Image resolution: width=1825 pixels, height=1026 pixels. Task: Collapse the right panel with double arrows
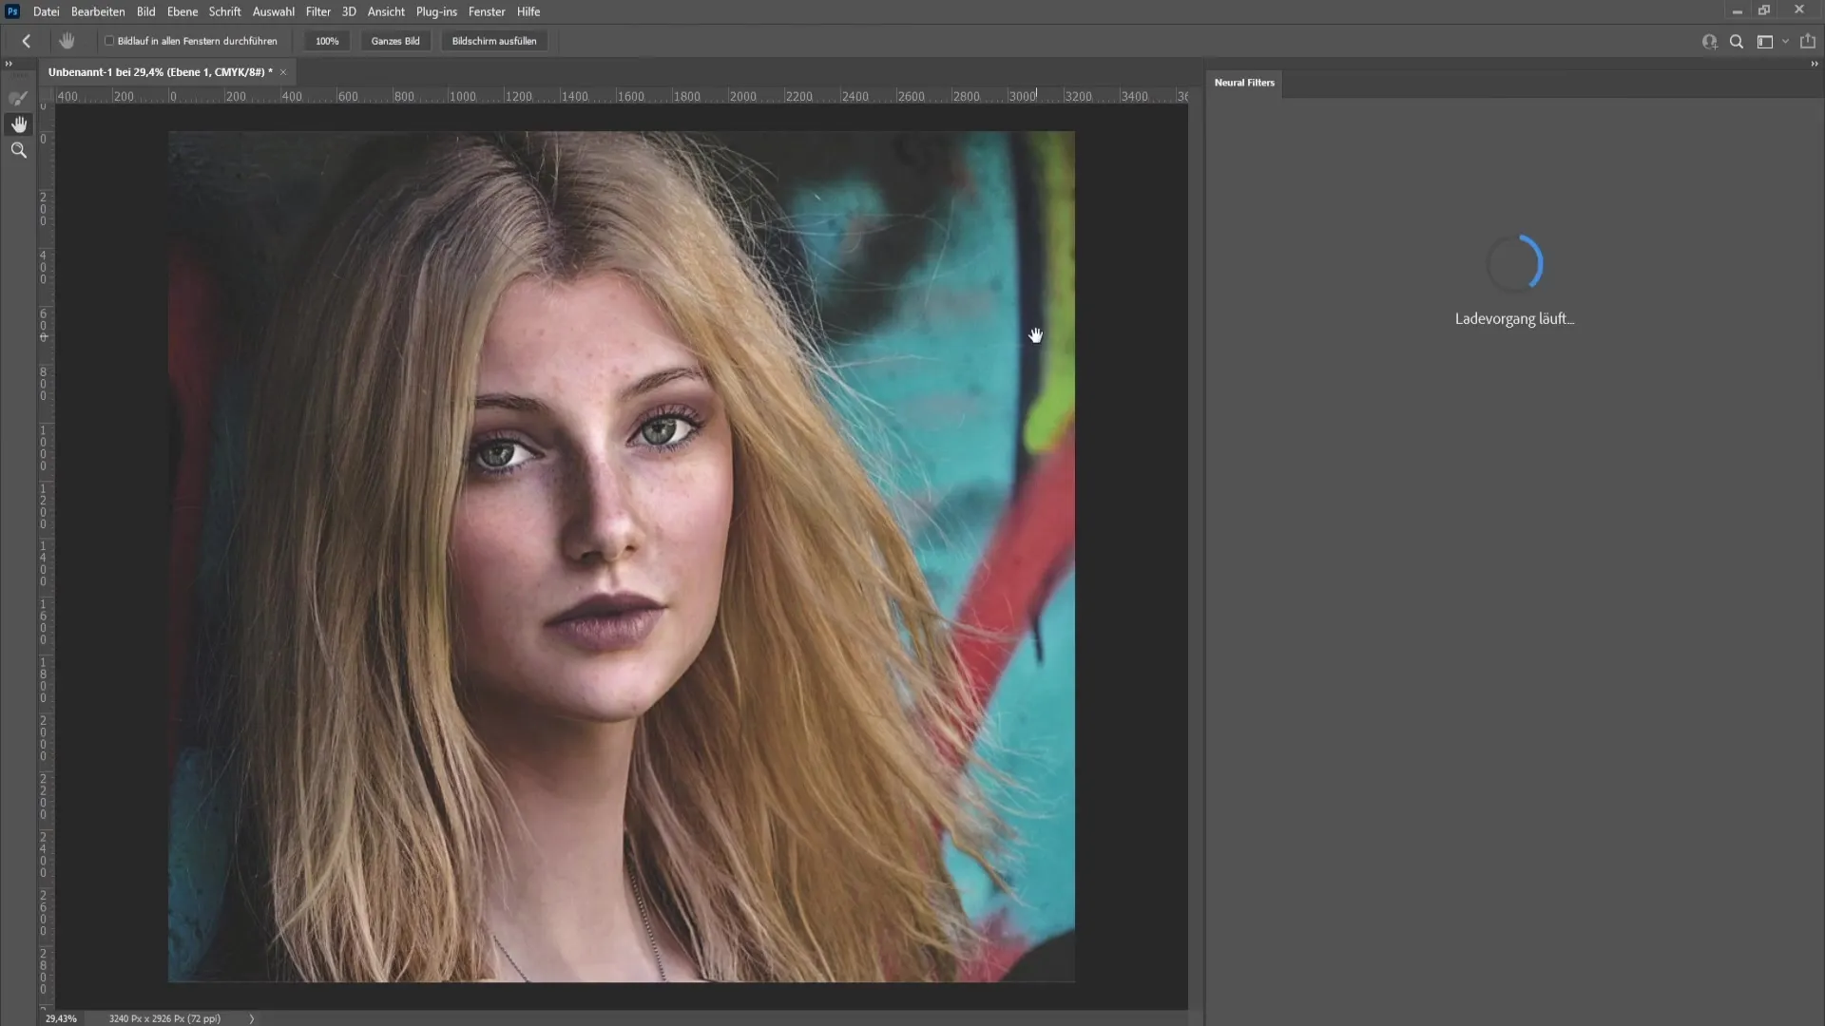(x=1814, y=64)
